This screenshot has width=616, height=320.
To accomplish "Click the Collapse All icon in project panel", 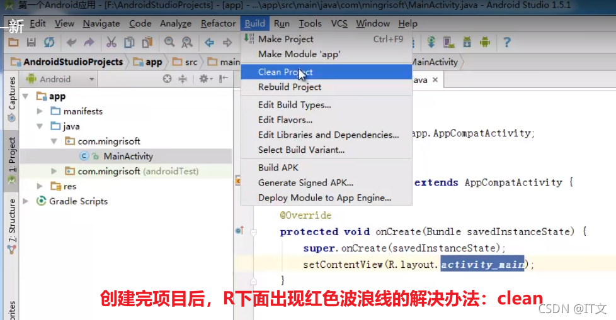I will pos(183,79).
